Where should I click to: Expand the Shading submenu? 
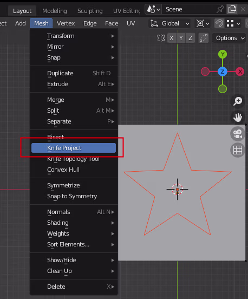[x=74, y=223]
